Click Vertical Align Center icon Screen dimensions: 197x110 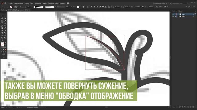click(x=103, y=7)
